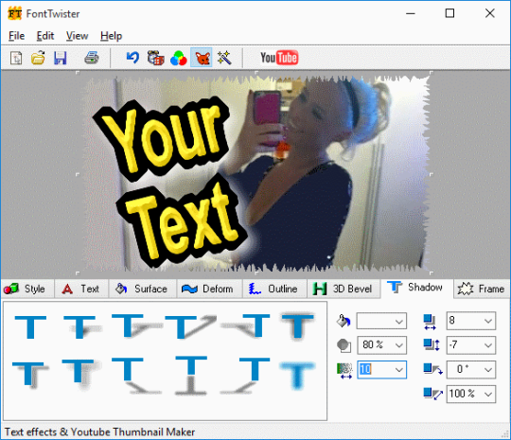Maximize the FontTwister window
This screenshot has height=440, width=511.
tap(449, 13)
